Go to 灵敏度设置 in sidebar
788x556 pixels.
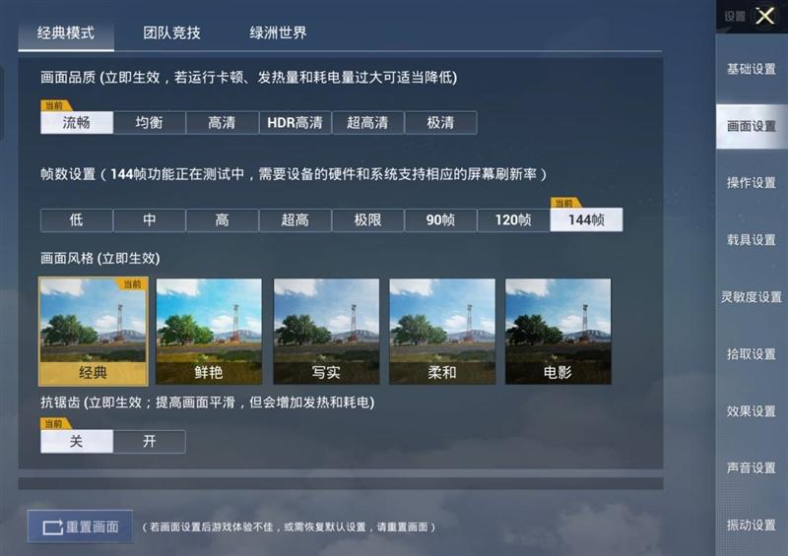(752, 297)
